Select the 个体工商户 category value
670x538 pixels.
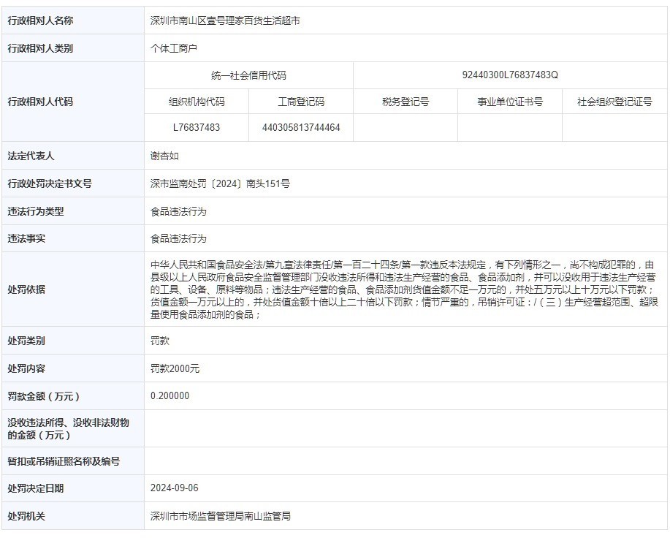pyautogui.click(x=174, y=49)
